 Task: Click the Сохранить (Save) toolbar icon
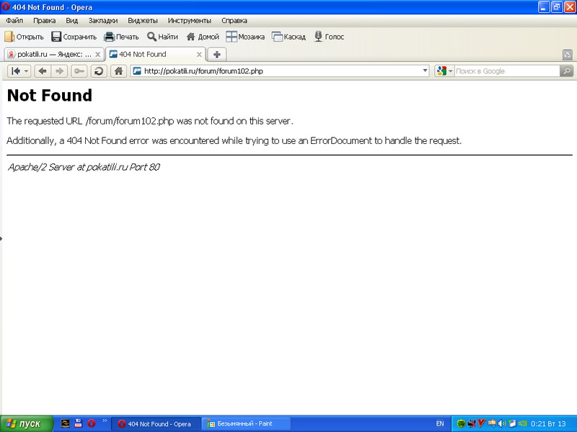click(x=56, y=37)
